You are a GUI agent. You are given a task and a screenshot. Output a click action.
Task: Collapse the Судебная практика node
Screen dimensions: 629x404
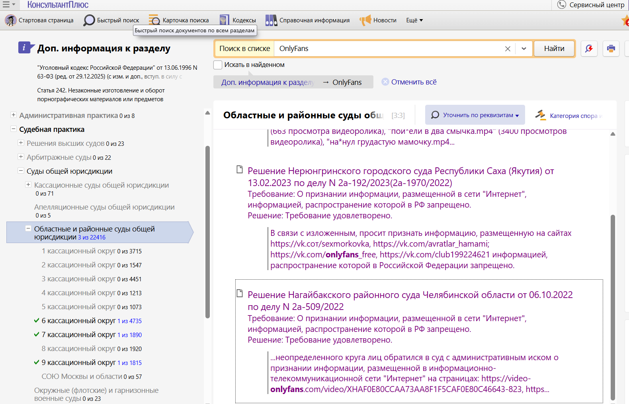tap(14, 129)
